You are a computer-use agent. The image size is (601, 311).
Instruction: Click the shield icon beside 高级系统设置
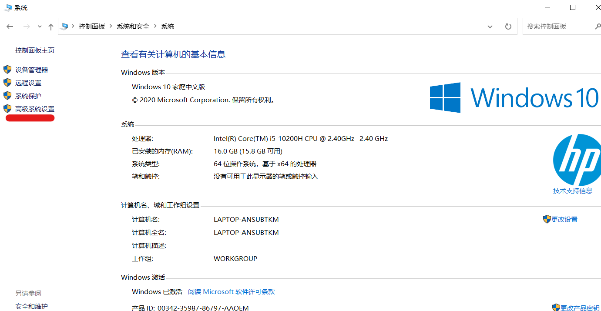tap(7, 109)
